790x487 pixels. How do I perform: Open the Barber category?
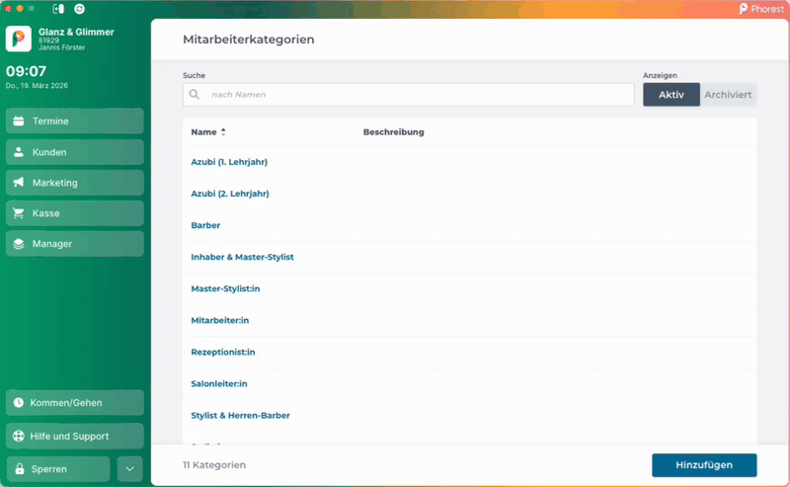coord(205,225)
